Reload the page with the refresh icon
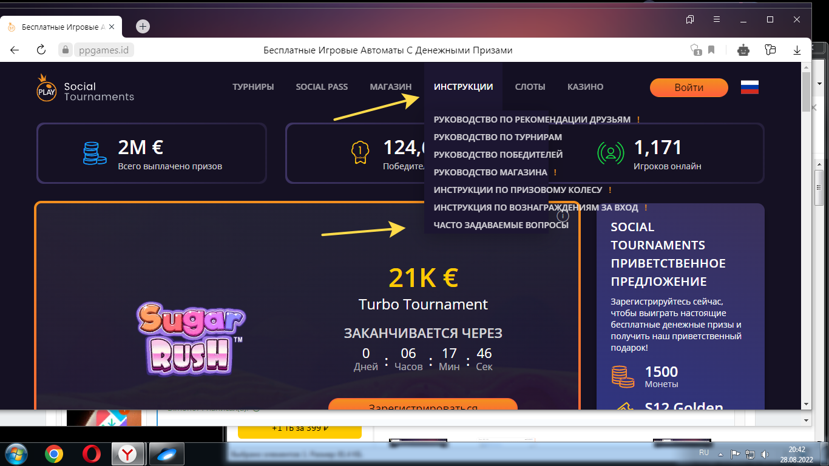The height and width of the screenshot is (466, 829). pos(41,50)
